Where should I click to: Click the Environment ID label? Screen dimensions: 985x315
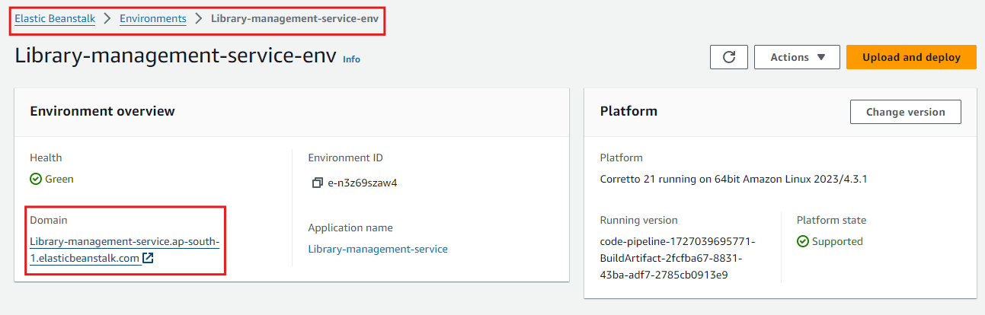[345, 157]
